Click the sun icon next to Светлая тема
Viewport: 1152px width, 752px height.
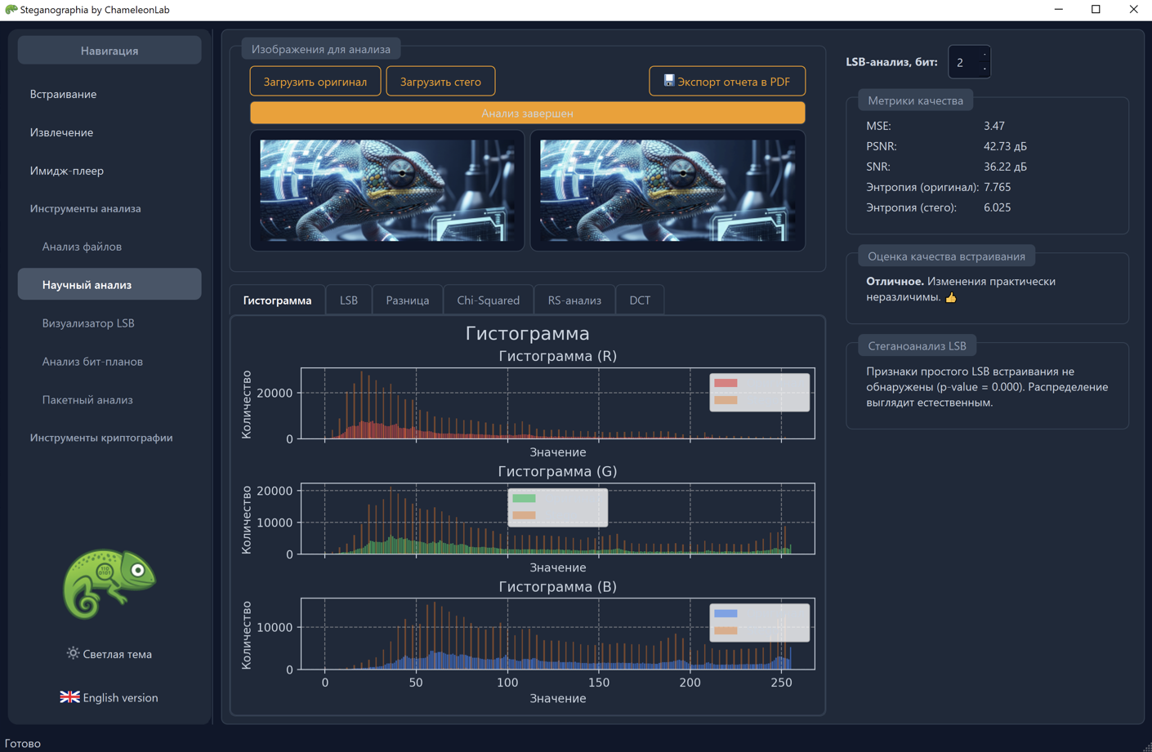click(73, 653)
